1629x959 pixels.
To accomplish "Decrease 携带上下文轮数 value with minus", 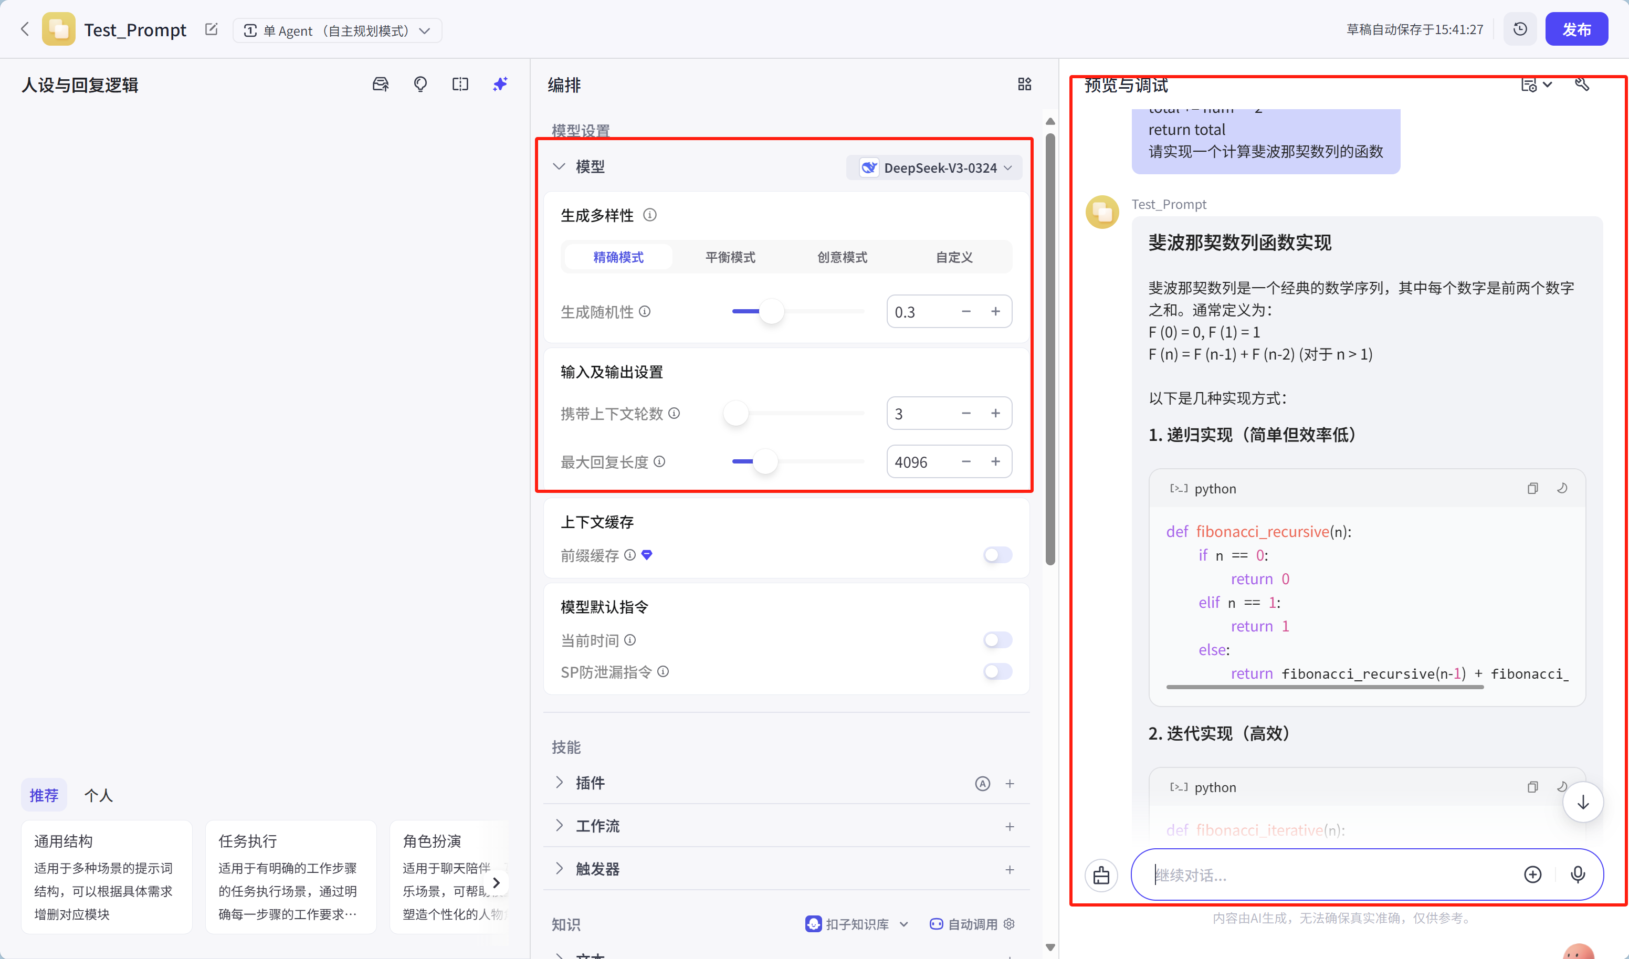I will coord(966,413).
